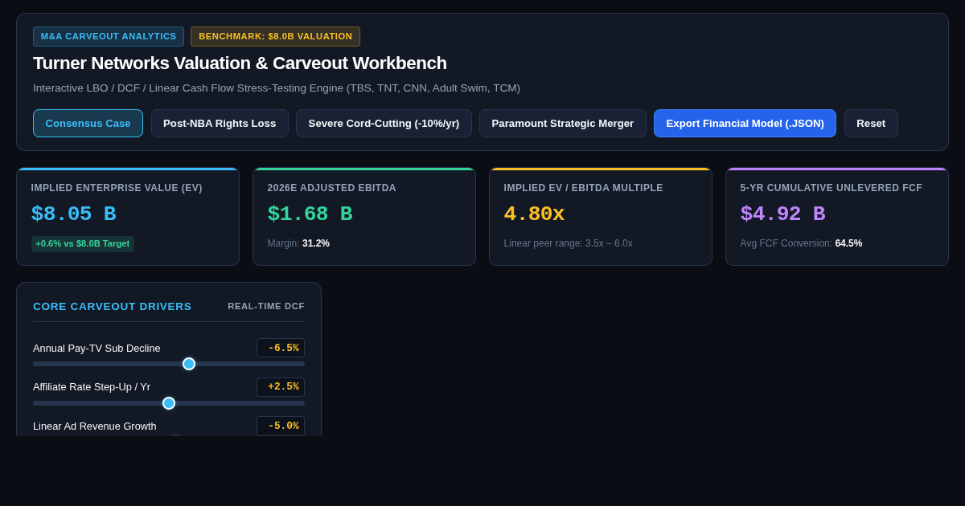Image resolution: width=965 pixels, height=506 pixels.
Task: Click the +0.6% vs $8.0B Target badge
Action: 83,243
